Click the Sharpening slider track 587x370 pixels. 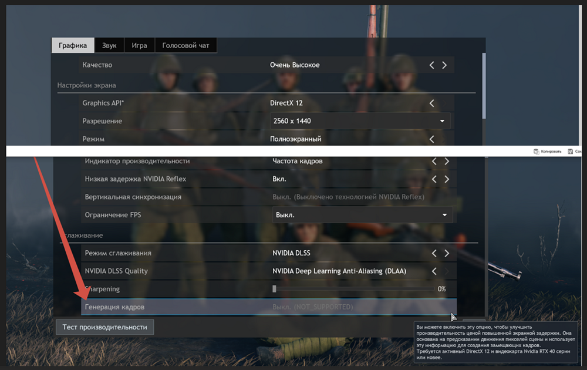[354, 289]
